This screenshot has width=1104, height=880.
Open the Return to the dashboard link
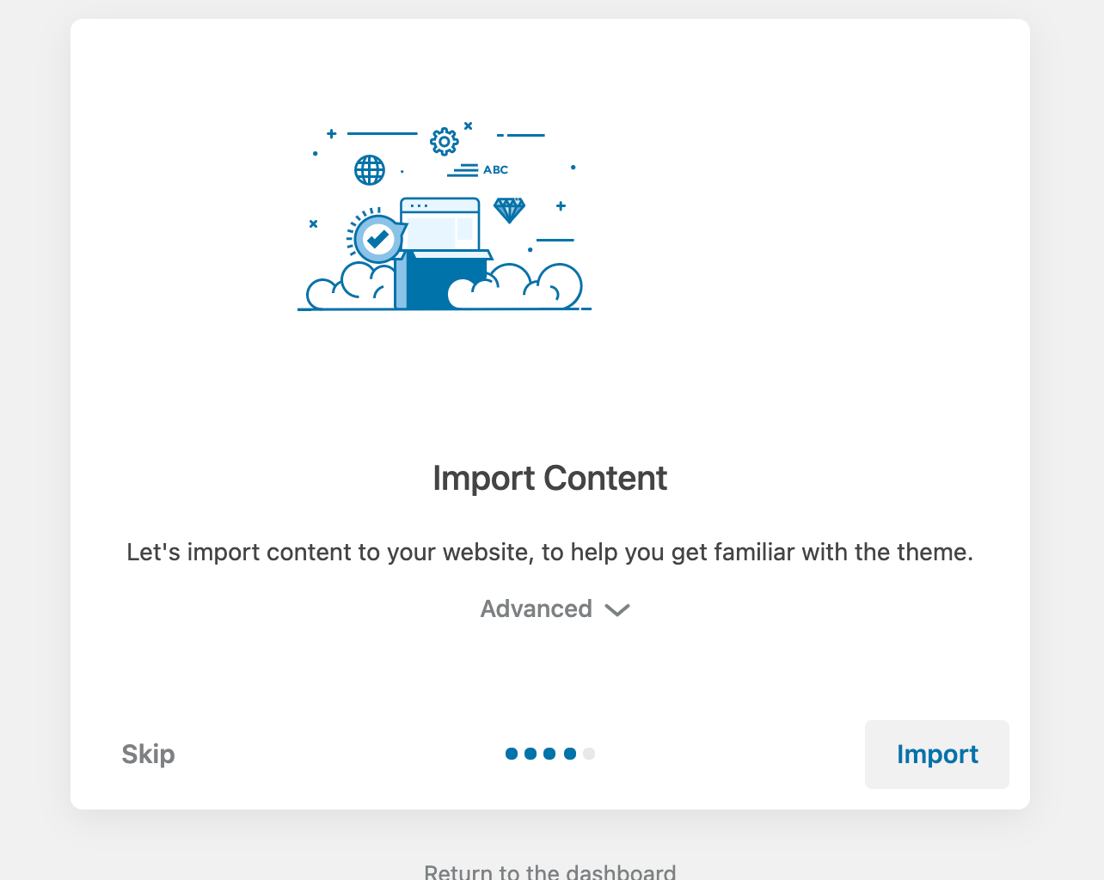tap(550, 871)
